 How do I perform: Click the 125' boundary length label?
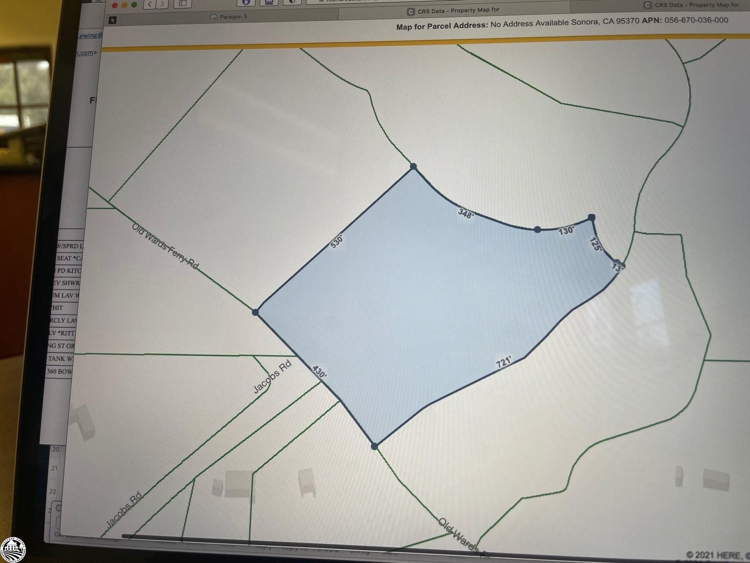596,244
